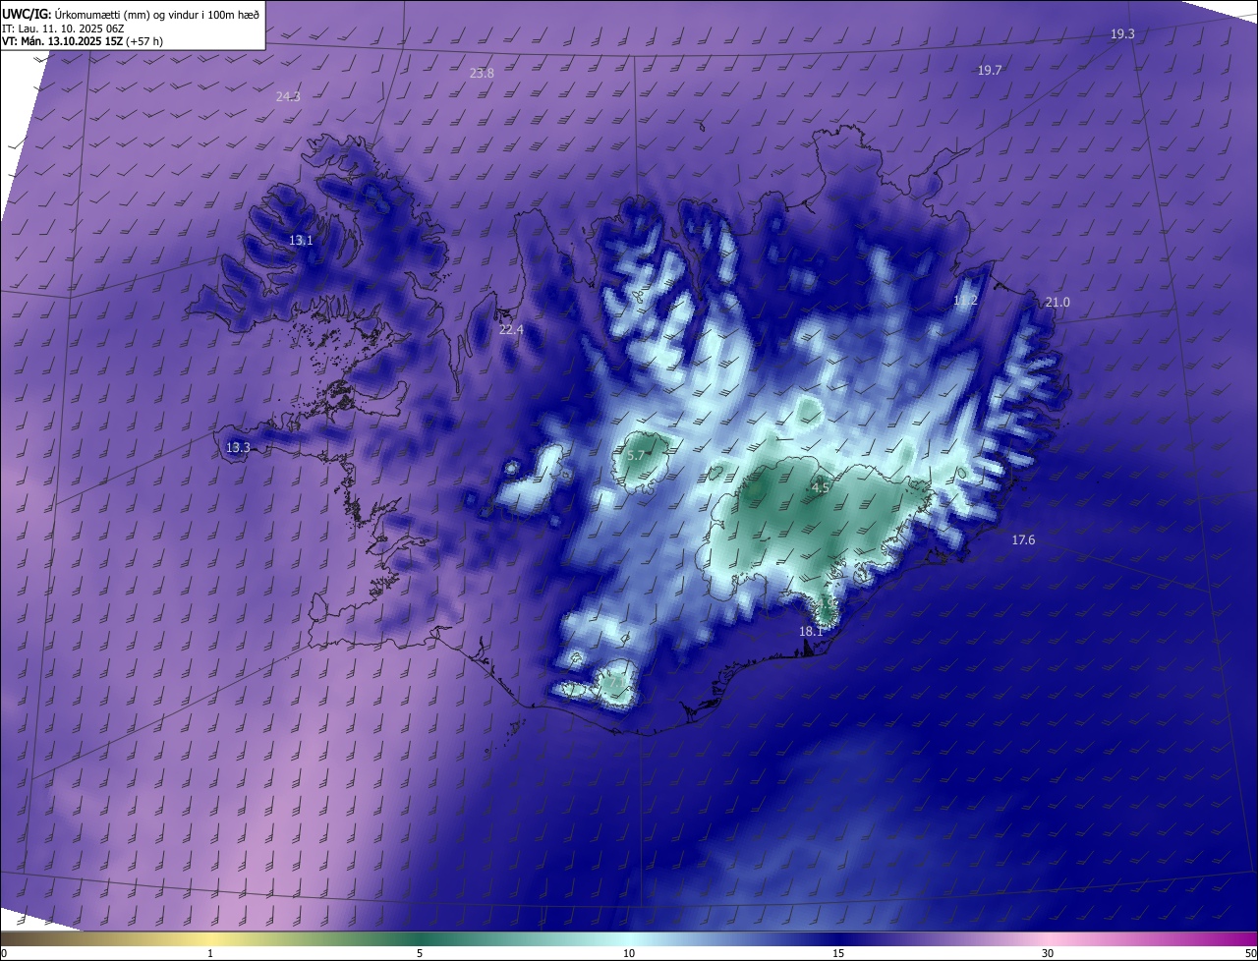Click the 17.6 value off the southeast coast
The image size is (1258, 961).
click(1023, 540)
